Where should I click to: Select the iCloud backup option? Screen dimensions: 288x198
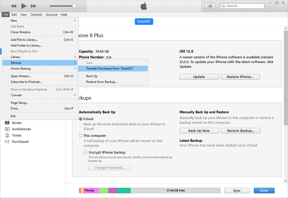tap(81, 119)
